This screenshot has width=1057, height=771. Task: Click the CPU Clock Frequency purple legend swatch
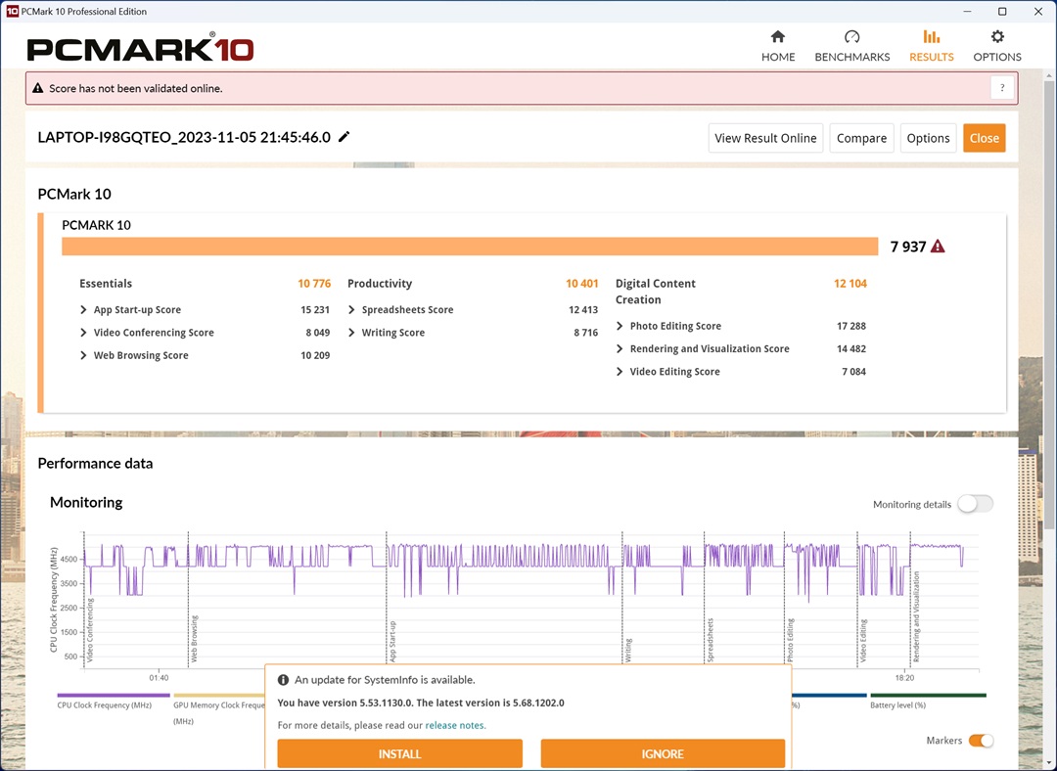pos(114,695)
